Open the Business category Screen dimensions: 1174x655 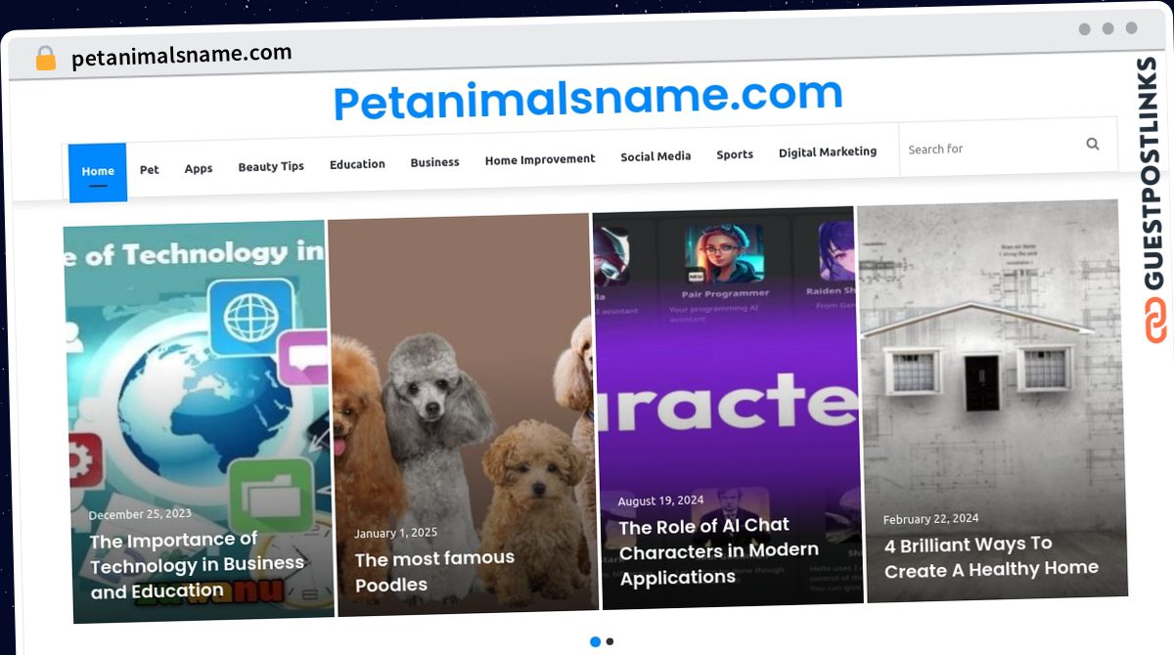point(434,162)
